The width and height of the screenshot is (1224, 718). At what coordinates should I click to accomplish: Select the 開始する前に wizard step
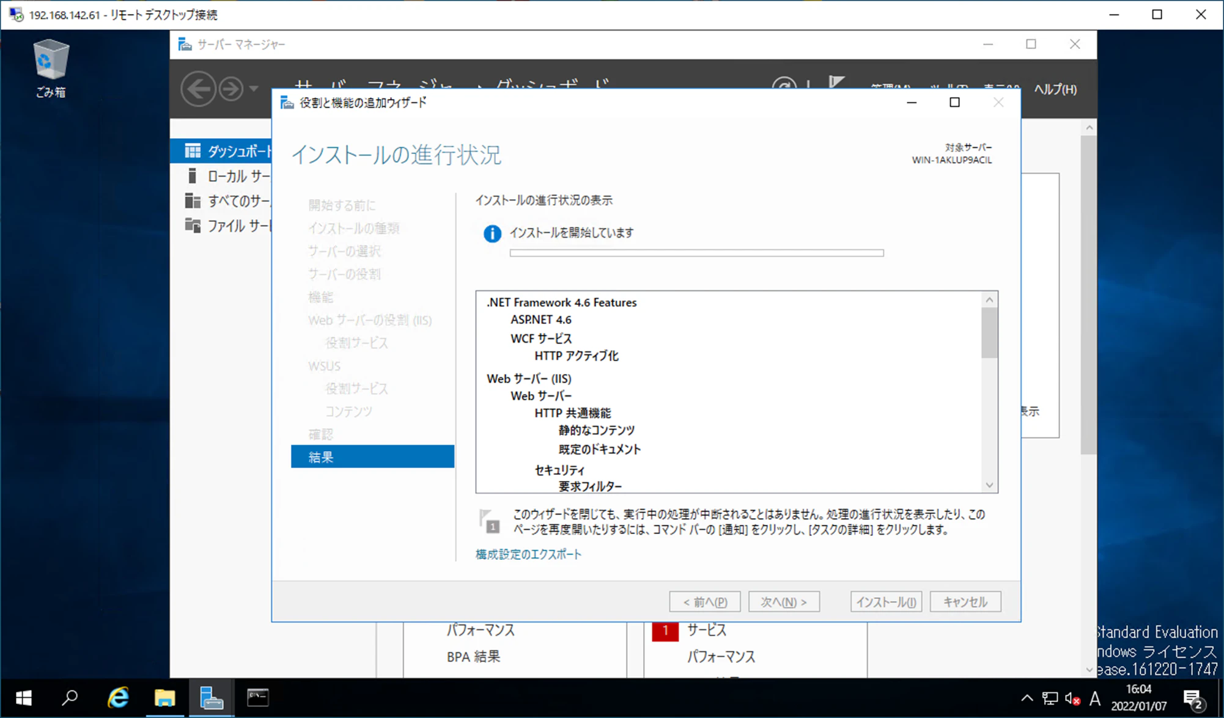point(342,205)
